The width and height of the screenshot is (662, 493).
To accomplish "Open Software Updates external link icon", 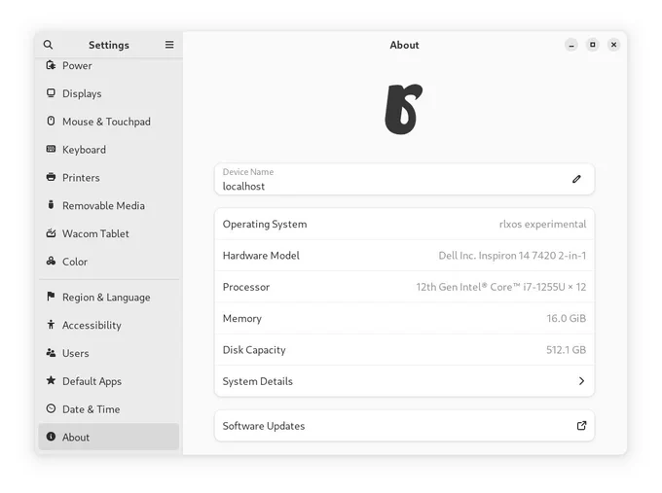I will (581, 426).
